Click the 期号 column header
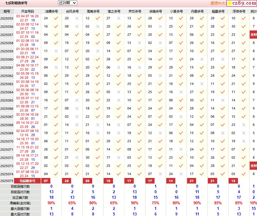 click(7, 11)
